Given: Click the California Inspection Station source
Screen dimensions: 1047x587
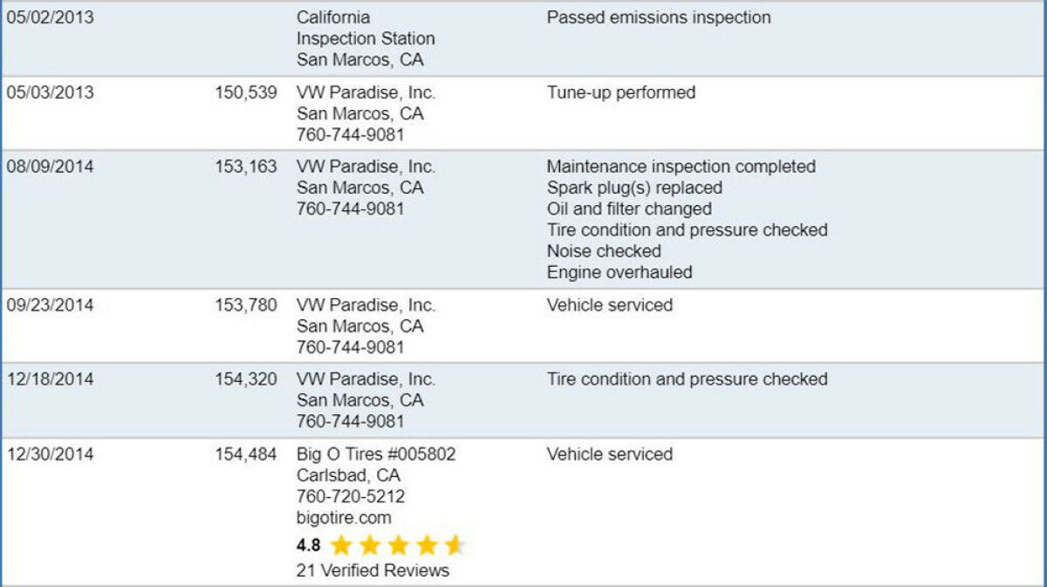Looking at the screenshot, I should pyautogui.click(x=366, y=39).
